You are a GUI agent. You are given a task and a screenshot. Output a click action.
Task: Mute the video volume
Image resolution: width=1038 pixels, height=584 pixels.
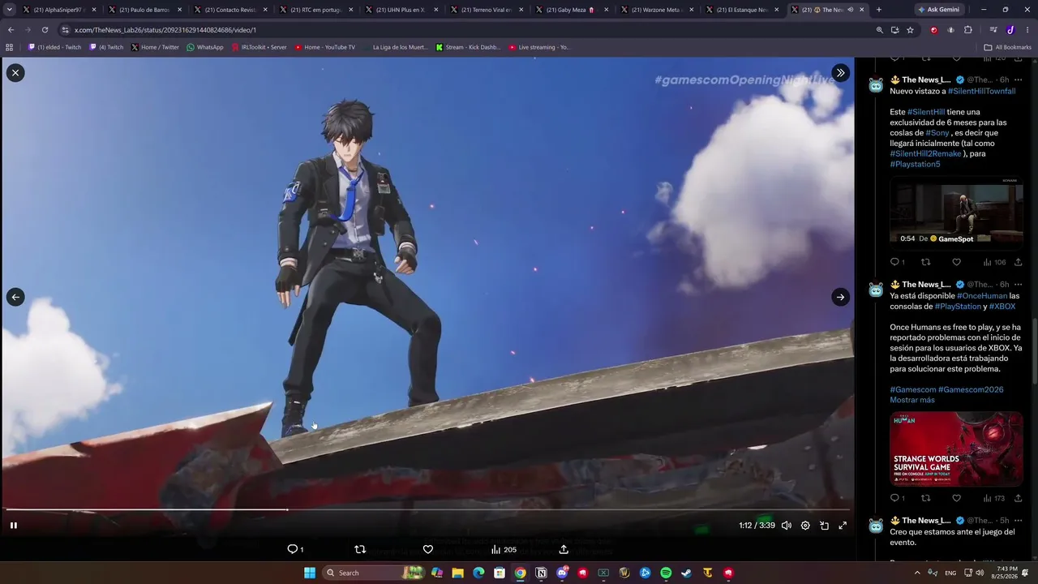pos(786,526)
